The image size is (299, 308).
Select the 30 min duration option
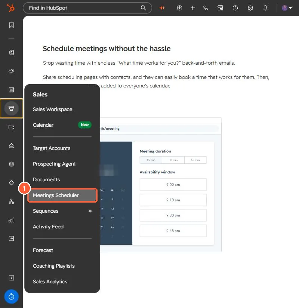coord(173,160)
